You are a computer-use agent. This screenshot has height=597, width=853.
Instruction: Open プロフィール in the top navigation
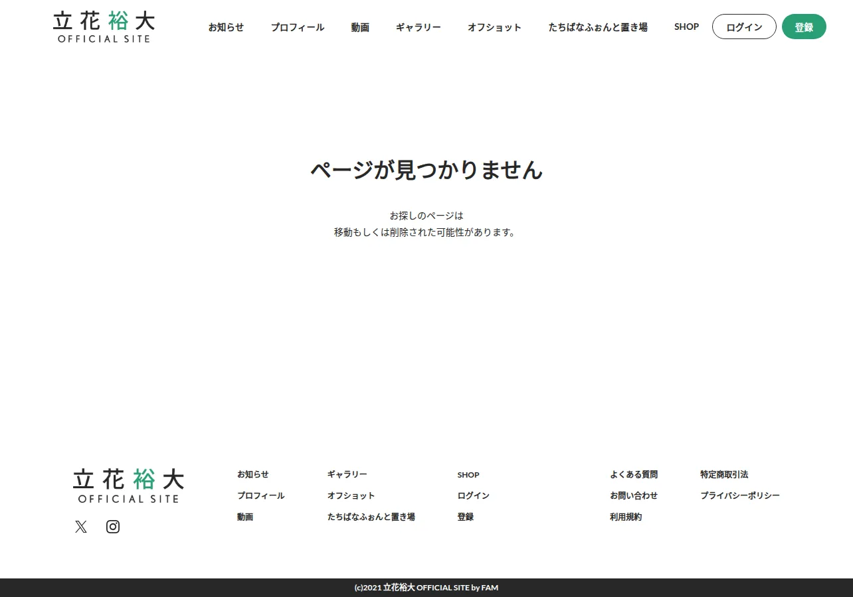pyautogui.click(x=297, y=27)
